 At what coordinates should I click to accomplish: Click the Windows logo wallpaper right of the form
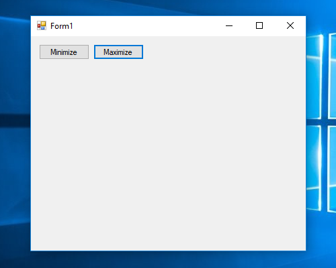click(321, 123)
